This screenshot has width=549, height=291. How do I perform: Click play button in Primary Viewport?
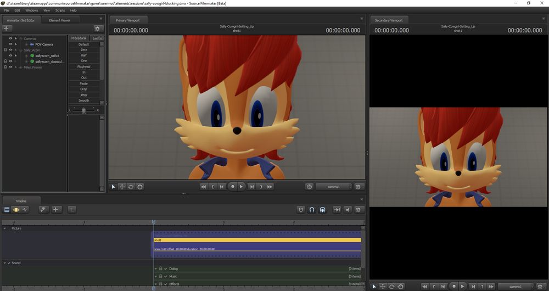click(241, 187)
